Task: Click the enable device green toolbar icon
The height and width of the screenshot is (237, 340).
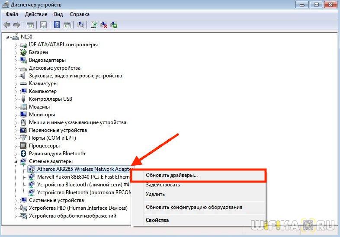Action: click(114, 25)
